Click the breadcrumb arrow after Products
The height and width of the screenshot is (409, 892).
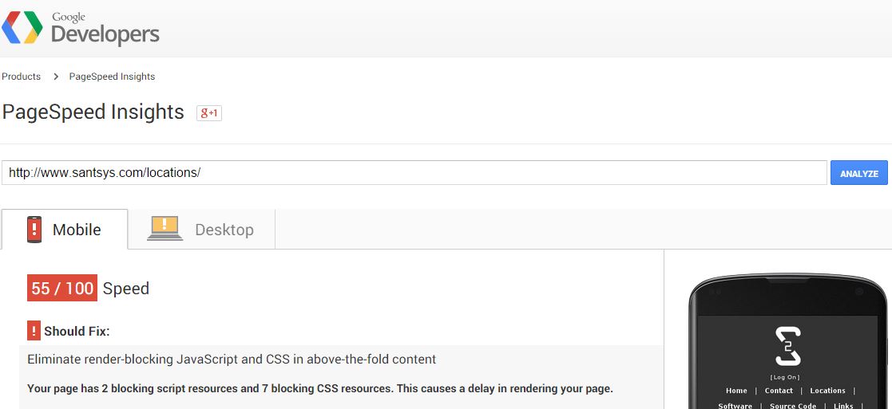56,76
